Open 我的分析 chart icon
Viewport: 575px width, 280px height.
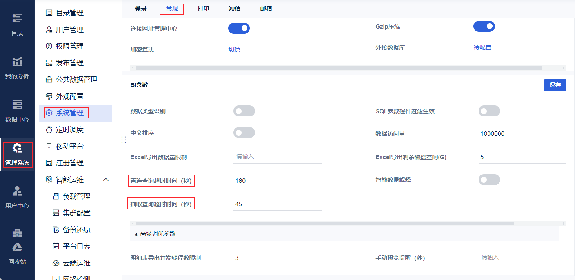pyautogui.click(x=17, y=62)
